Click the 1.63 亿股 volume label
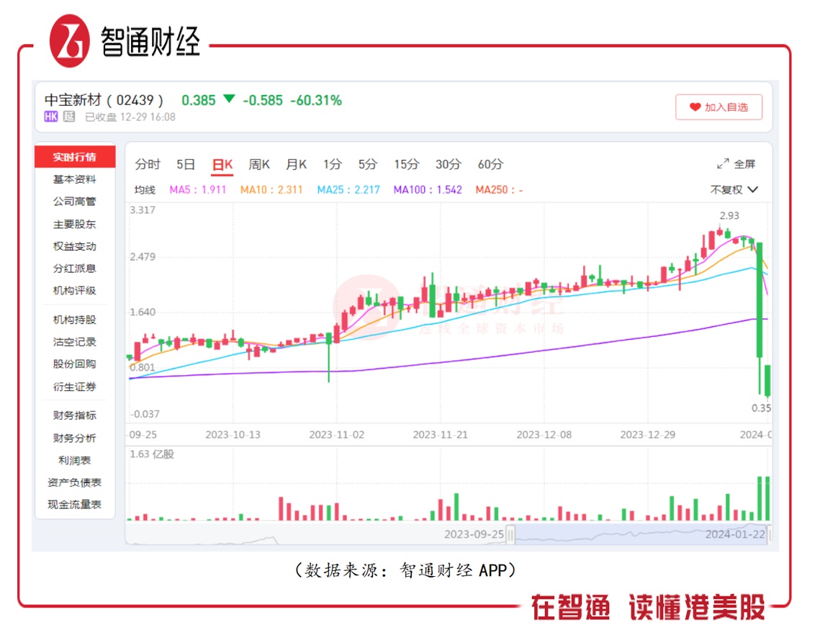The image size is (820, 643). [152, 454]
